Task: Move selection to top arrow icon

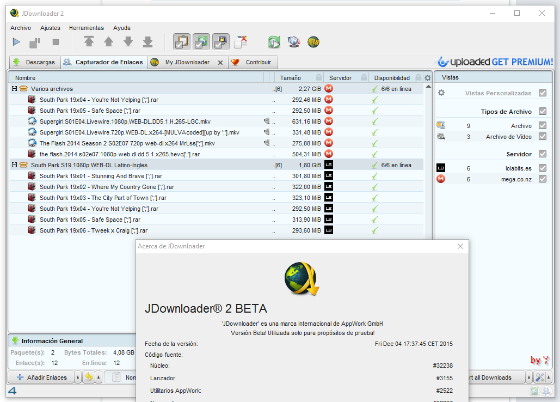Action: (89, 42)
